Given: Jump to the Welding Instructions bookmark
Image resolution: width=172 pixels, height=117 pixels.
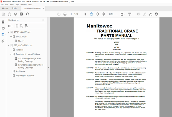Looking at the screenshot, I should [25, 75].
